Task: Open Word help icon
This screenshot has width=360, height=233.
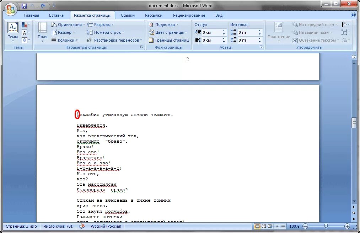Action: 353,15
